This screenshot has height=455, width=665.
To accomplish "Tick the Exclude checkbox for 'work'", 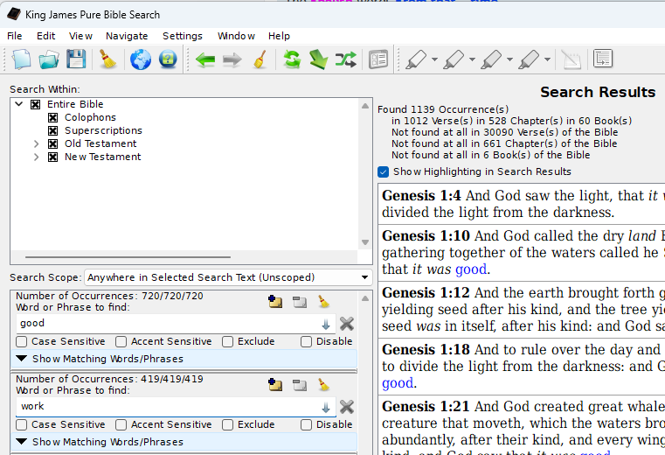I will [x=228, y=424].
